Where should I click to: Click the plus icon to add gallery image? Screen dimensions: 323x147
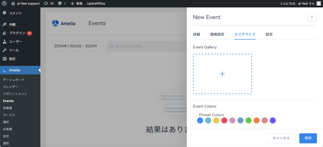[222, 74]
